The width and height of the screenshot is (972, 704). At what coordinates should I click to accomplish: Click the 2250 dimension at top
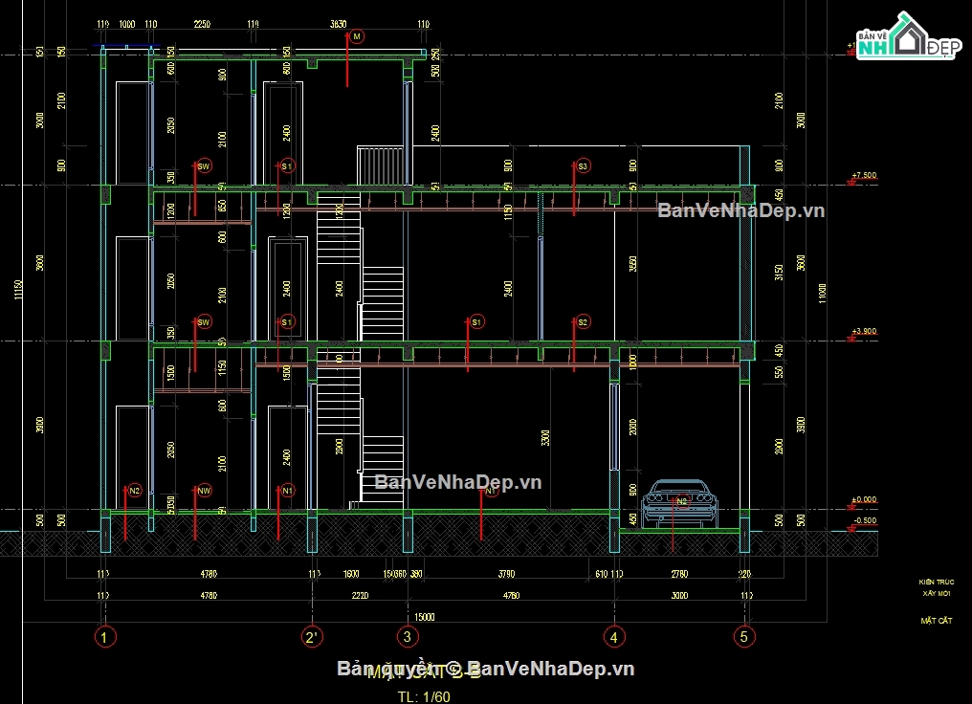202,24
